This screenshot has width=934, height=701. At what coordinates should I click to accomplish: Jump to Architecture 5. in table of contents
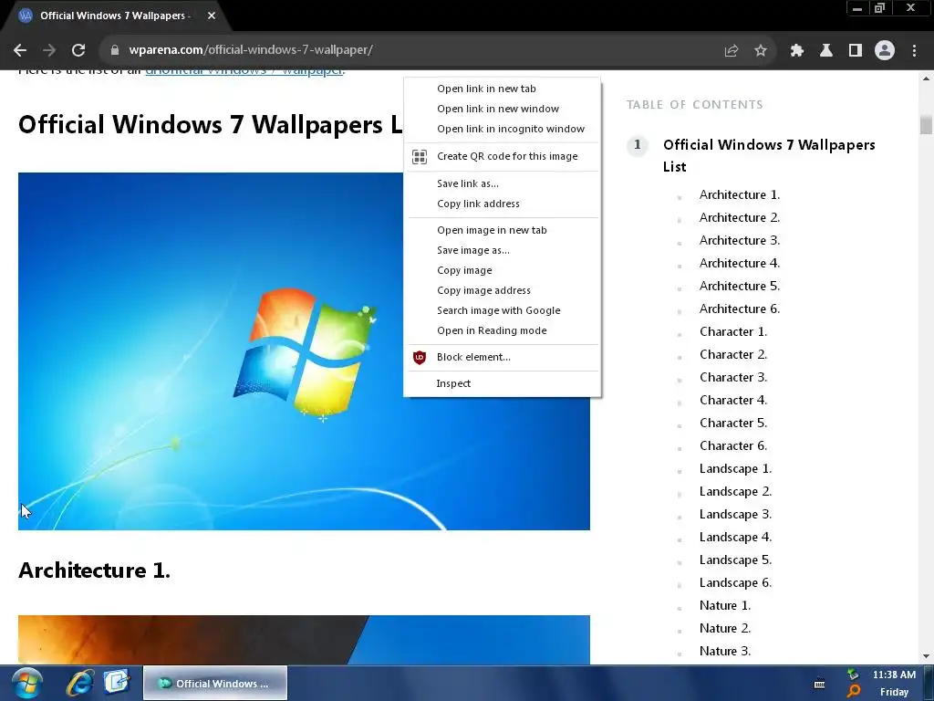pyautogui.click(x=739, y=286)
